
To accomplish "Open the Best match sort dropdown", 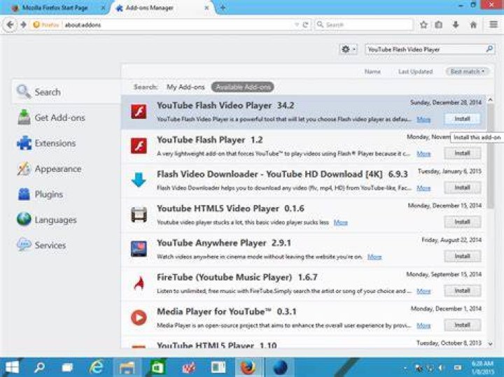I will pyautogui.click(x=467, y=71).
